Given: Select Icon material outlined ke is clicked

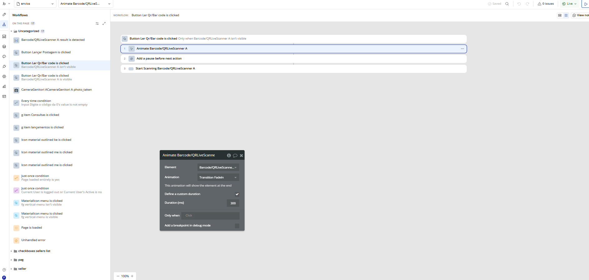Looking at the screenshot, I should (60, 140).
